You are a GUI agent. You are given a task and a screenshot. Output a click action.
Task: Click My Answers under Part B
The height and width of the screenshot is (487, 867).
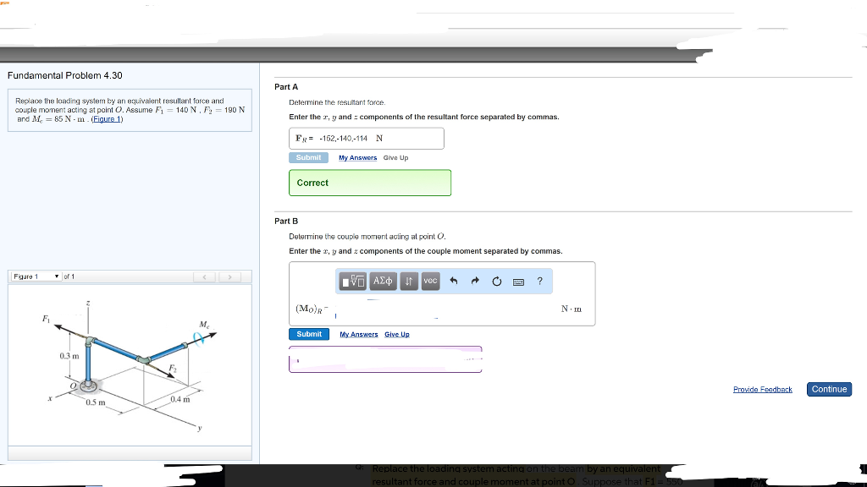tap(357, 334)
